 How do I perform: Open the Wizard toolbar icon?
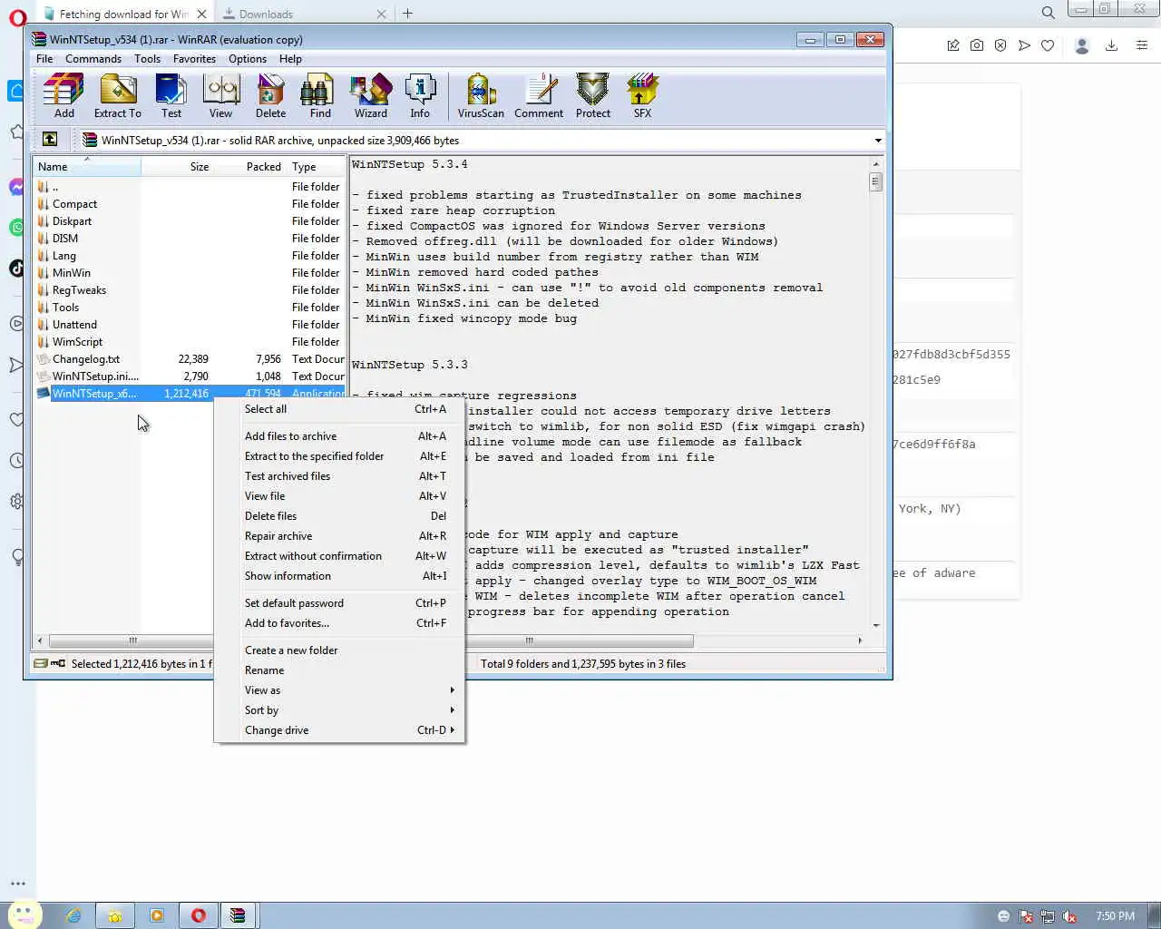(x=370, y=96)
